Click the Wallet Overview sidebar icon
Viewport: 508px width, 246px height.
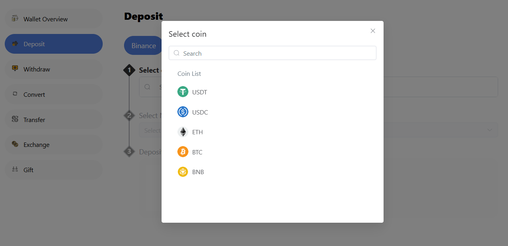pyautogui.click(x=15, y=19)
